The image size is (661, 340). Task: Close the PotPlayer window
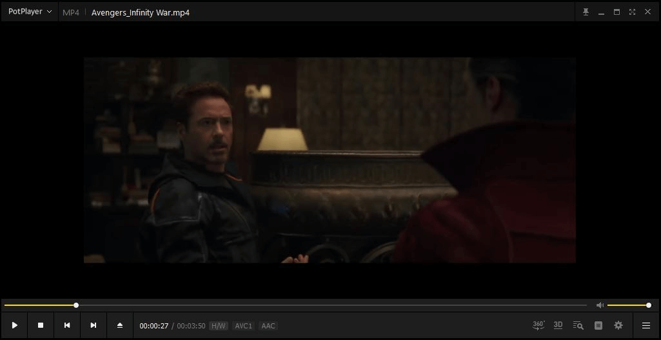647,12
